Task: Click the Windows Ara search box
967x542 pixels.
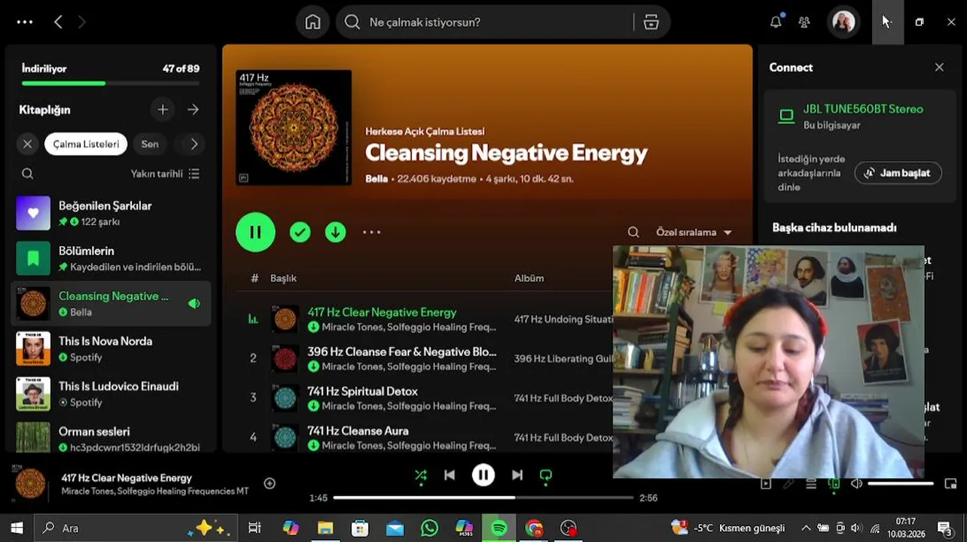Action: [136, 528]
